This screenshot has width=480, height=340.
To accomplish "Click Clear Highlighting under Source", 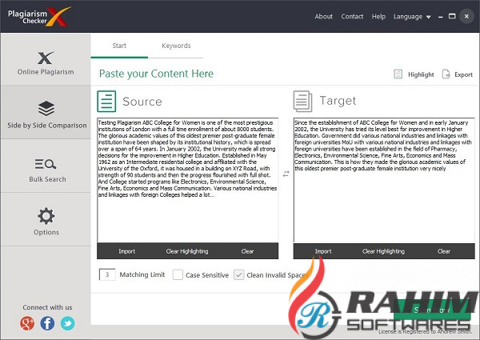I will [x=187, y=251].
